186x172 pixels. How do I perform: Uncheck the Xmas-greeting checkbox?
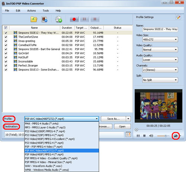[6, 41]
